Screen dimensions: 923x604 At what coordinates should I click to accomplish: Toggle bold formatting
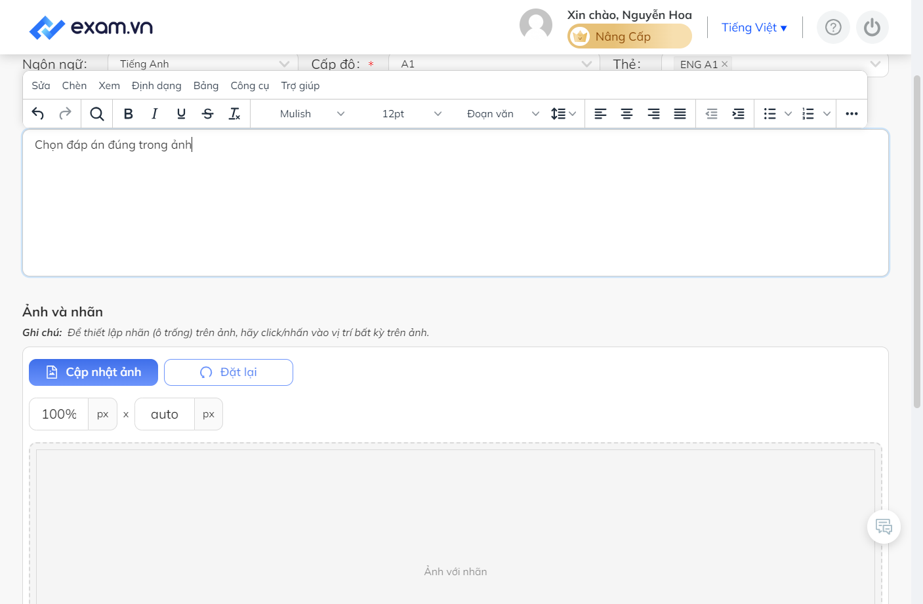point(129,114)
